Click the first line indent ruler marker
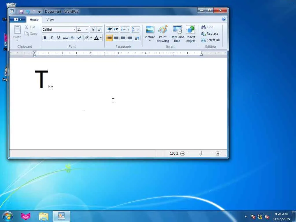The height and width of the screenshot is (222, 296). coord(35,52)
